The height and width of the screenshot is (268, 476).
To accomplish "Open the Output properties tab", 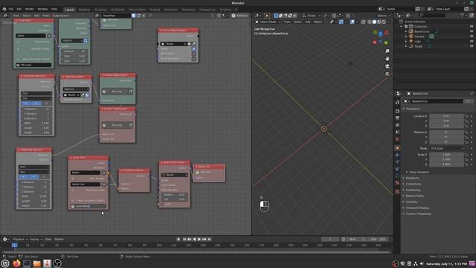I will pos(397,118).
